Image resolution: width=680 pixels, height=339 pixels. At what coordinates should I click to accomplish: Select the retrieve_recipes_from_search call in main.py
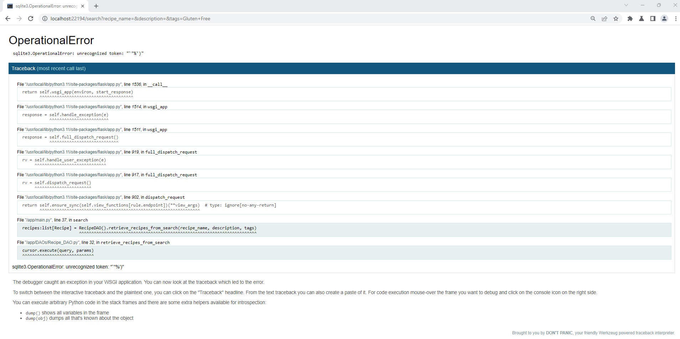(344, 230)
